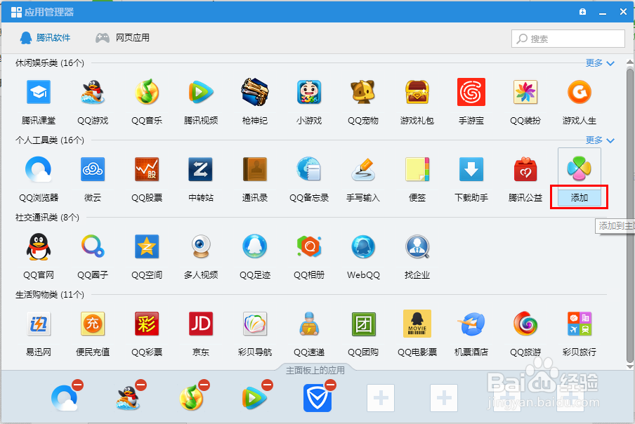This screenshot has height=424, width=635.
Task: Open QQ宠物 app
Action: point(363,92)
